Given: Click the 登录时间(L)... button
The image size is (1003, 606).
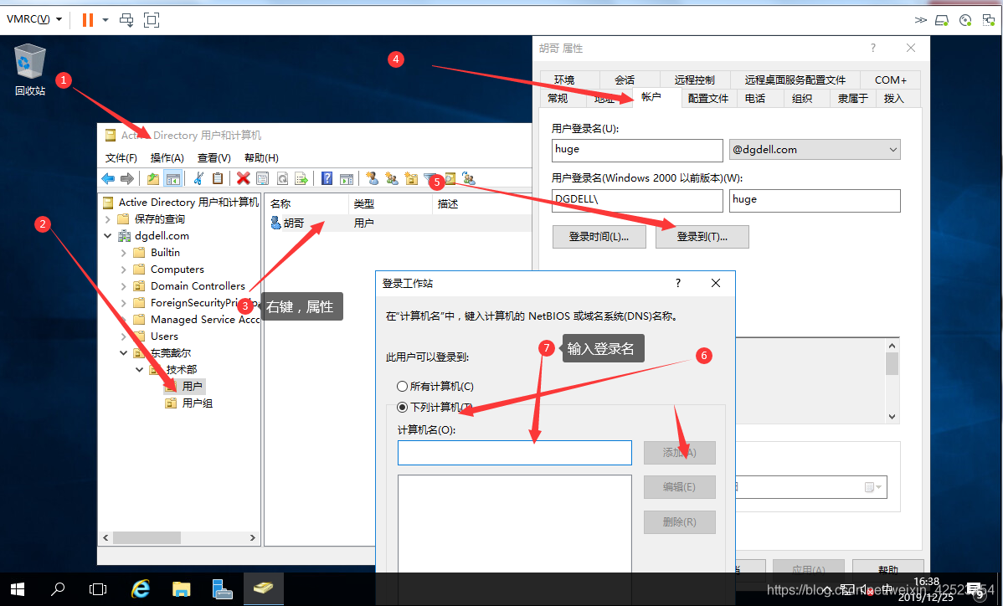Looking at the screenshot, I should [x=599, y=237].
